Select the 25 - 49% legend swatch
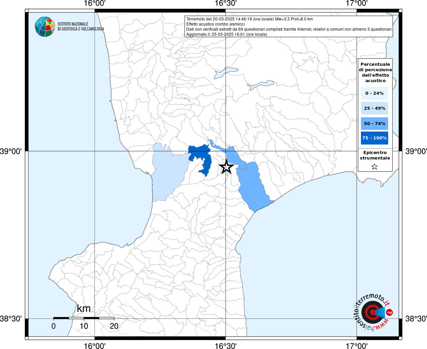This screenshot has width=427, height=349. 375,108
